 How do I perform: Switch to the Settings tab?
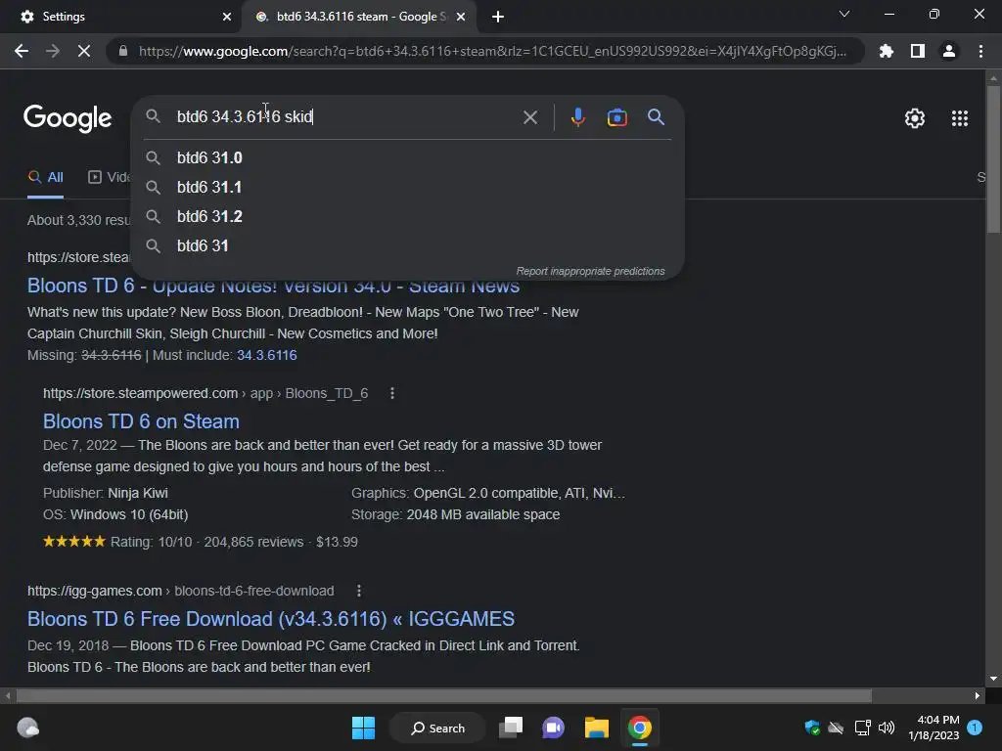[120, 17]
